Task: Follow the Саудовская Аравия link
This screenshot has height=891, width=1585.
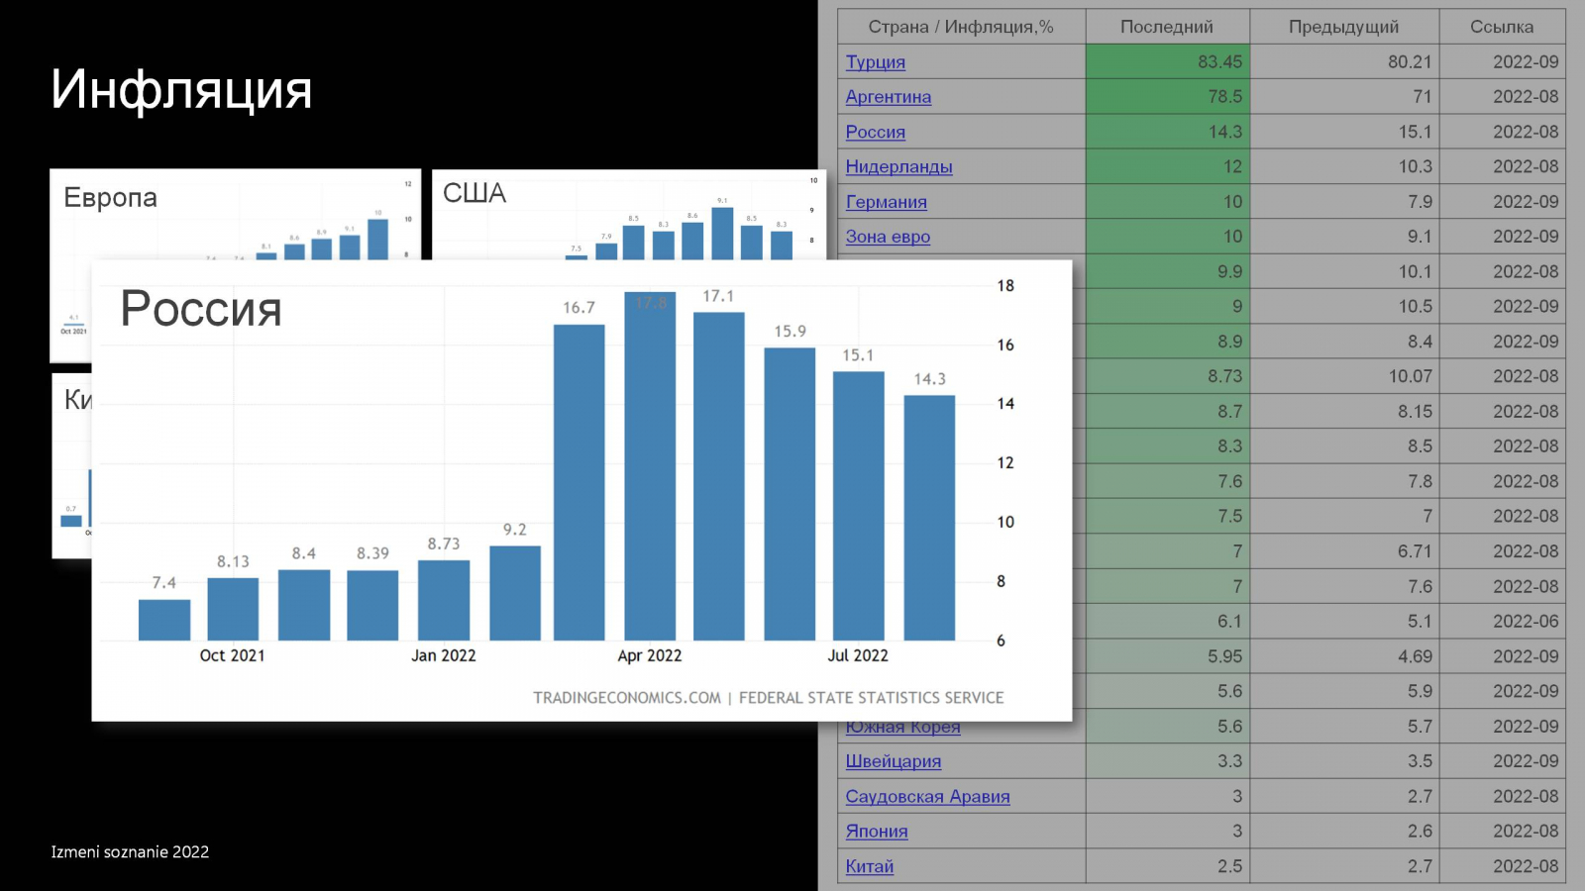Action: (x=927, y=796)
